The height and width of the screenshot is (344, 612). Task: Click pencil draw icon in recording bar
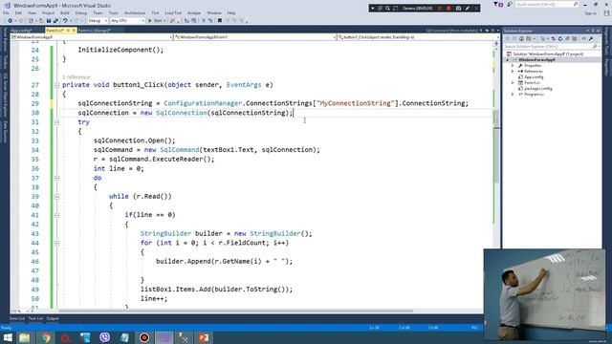point(468,9)
